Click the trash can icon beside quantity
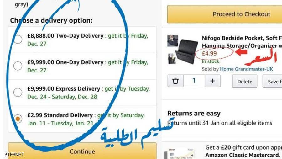This screenshot has width=282, height=159. pos(175,81)
